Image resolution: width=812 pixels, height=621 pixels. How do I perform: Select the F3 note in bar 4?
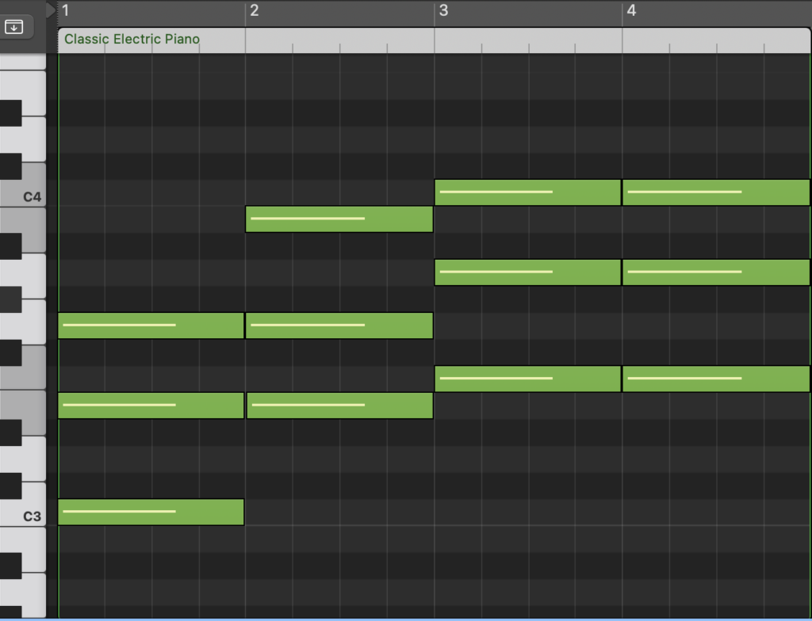coord(716,379)
